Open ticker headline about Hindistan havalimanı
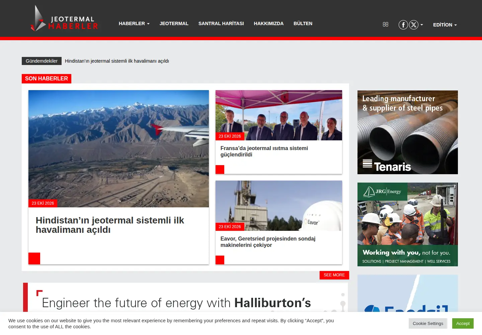This screenshot has width=482, height=335. tap(117, 61)
